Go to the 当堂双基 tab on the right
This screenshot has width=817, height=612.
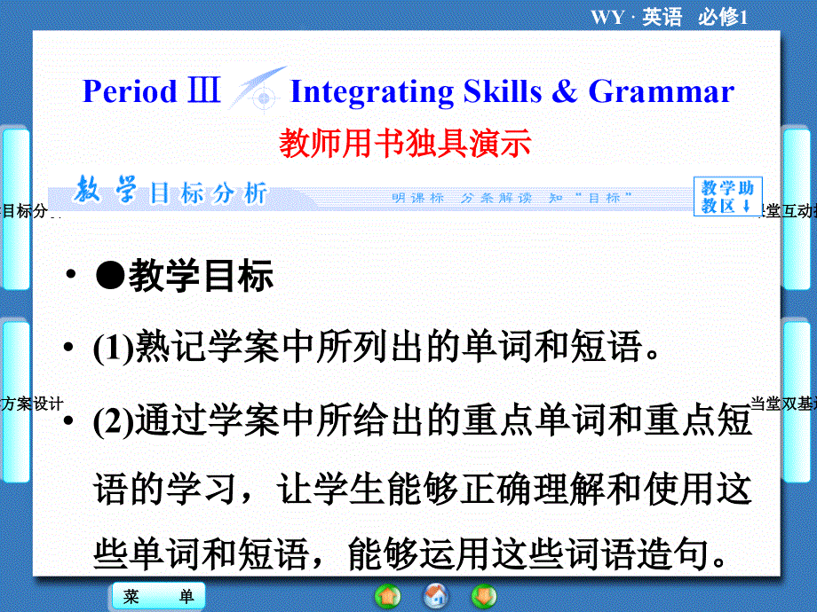pyautogui.click(x=786, y=404)
